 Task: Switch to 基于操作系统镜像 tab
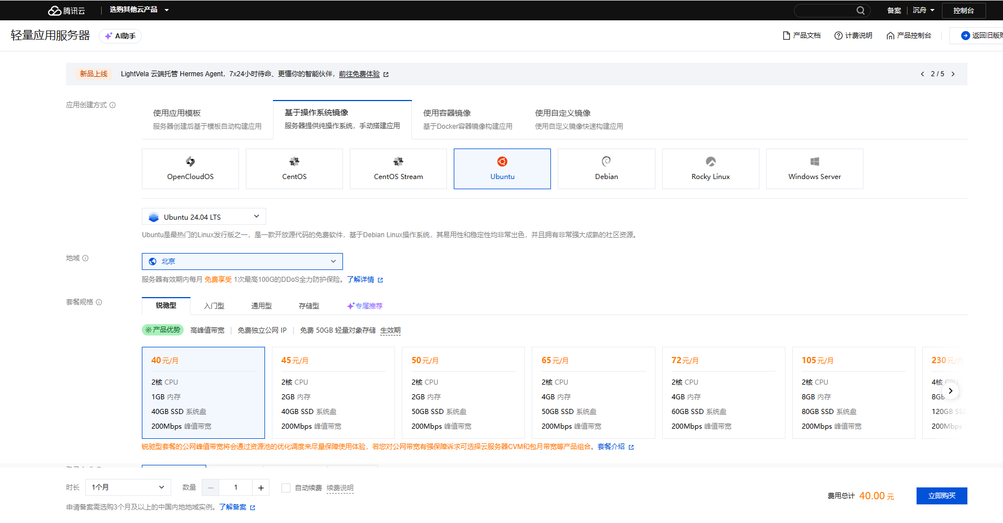(342, 119)
